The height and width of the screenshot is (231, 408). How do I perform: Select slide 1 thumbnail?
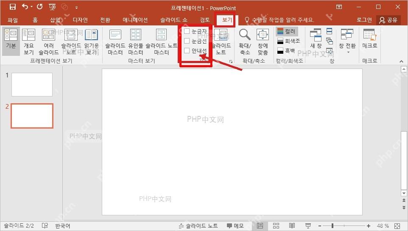coord(32,85)
